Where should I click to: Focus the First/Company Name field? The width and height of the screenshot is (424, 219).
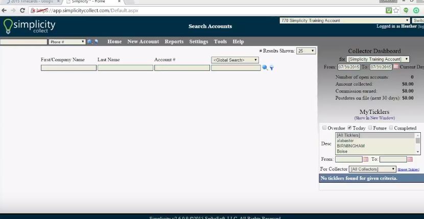pos(68,68)
